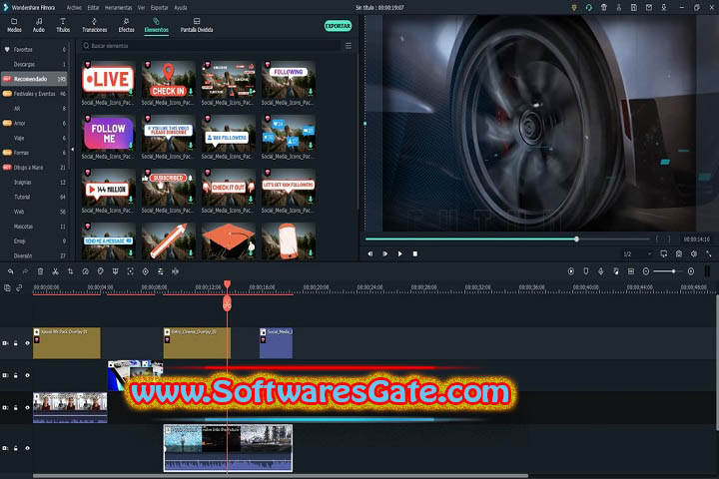Screen dimensions: 719x479
Task: Select the Festivales y Eventos category
Action: click(x=34, y=94)
